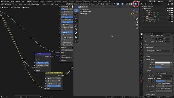This screenshot has height=98, width=174.
Task: Click the Bump node Strength field
Action: click(43, 63)
